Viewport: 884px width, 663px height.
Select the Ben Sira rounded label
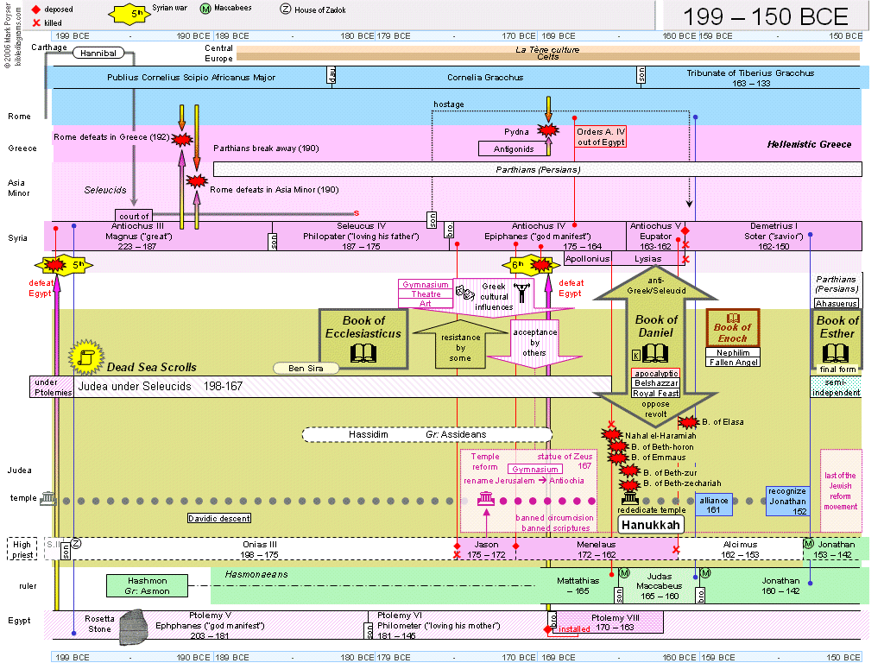point(307,368)
